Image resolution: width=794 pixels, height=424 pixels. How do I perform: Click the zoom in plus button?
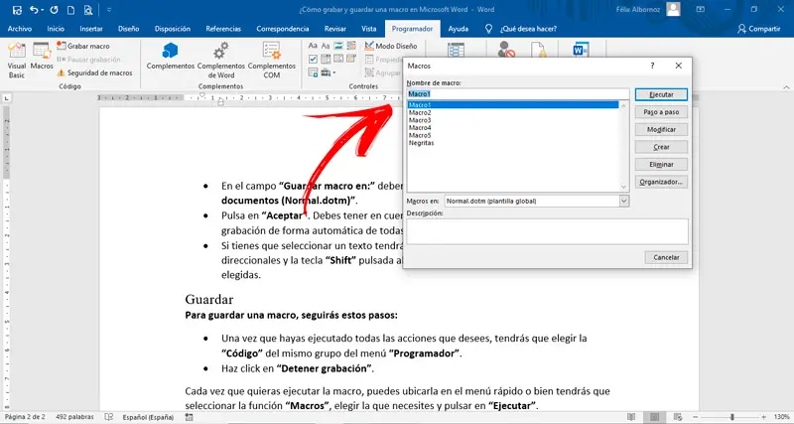point(763,417)
